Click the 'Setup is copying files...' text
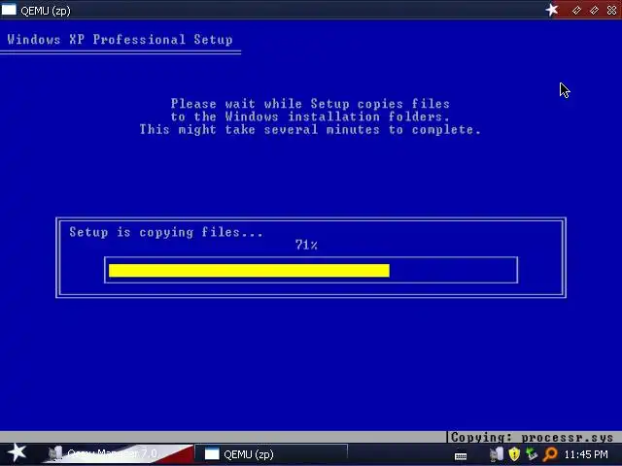 [166, 232]
